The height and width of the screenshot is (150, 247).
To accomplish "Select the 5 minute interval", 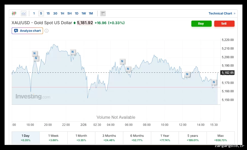I will (41, 13).
